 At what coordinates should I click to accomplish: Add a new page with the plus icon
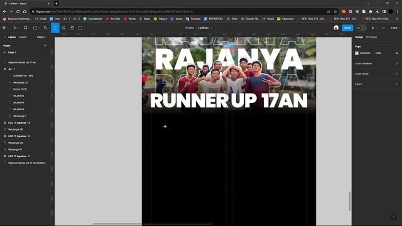[45, 46]
